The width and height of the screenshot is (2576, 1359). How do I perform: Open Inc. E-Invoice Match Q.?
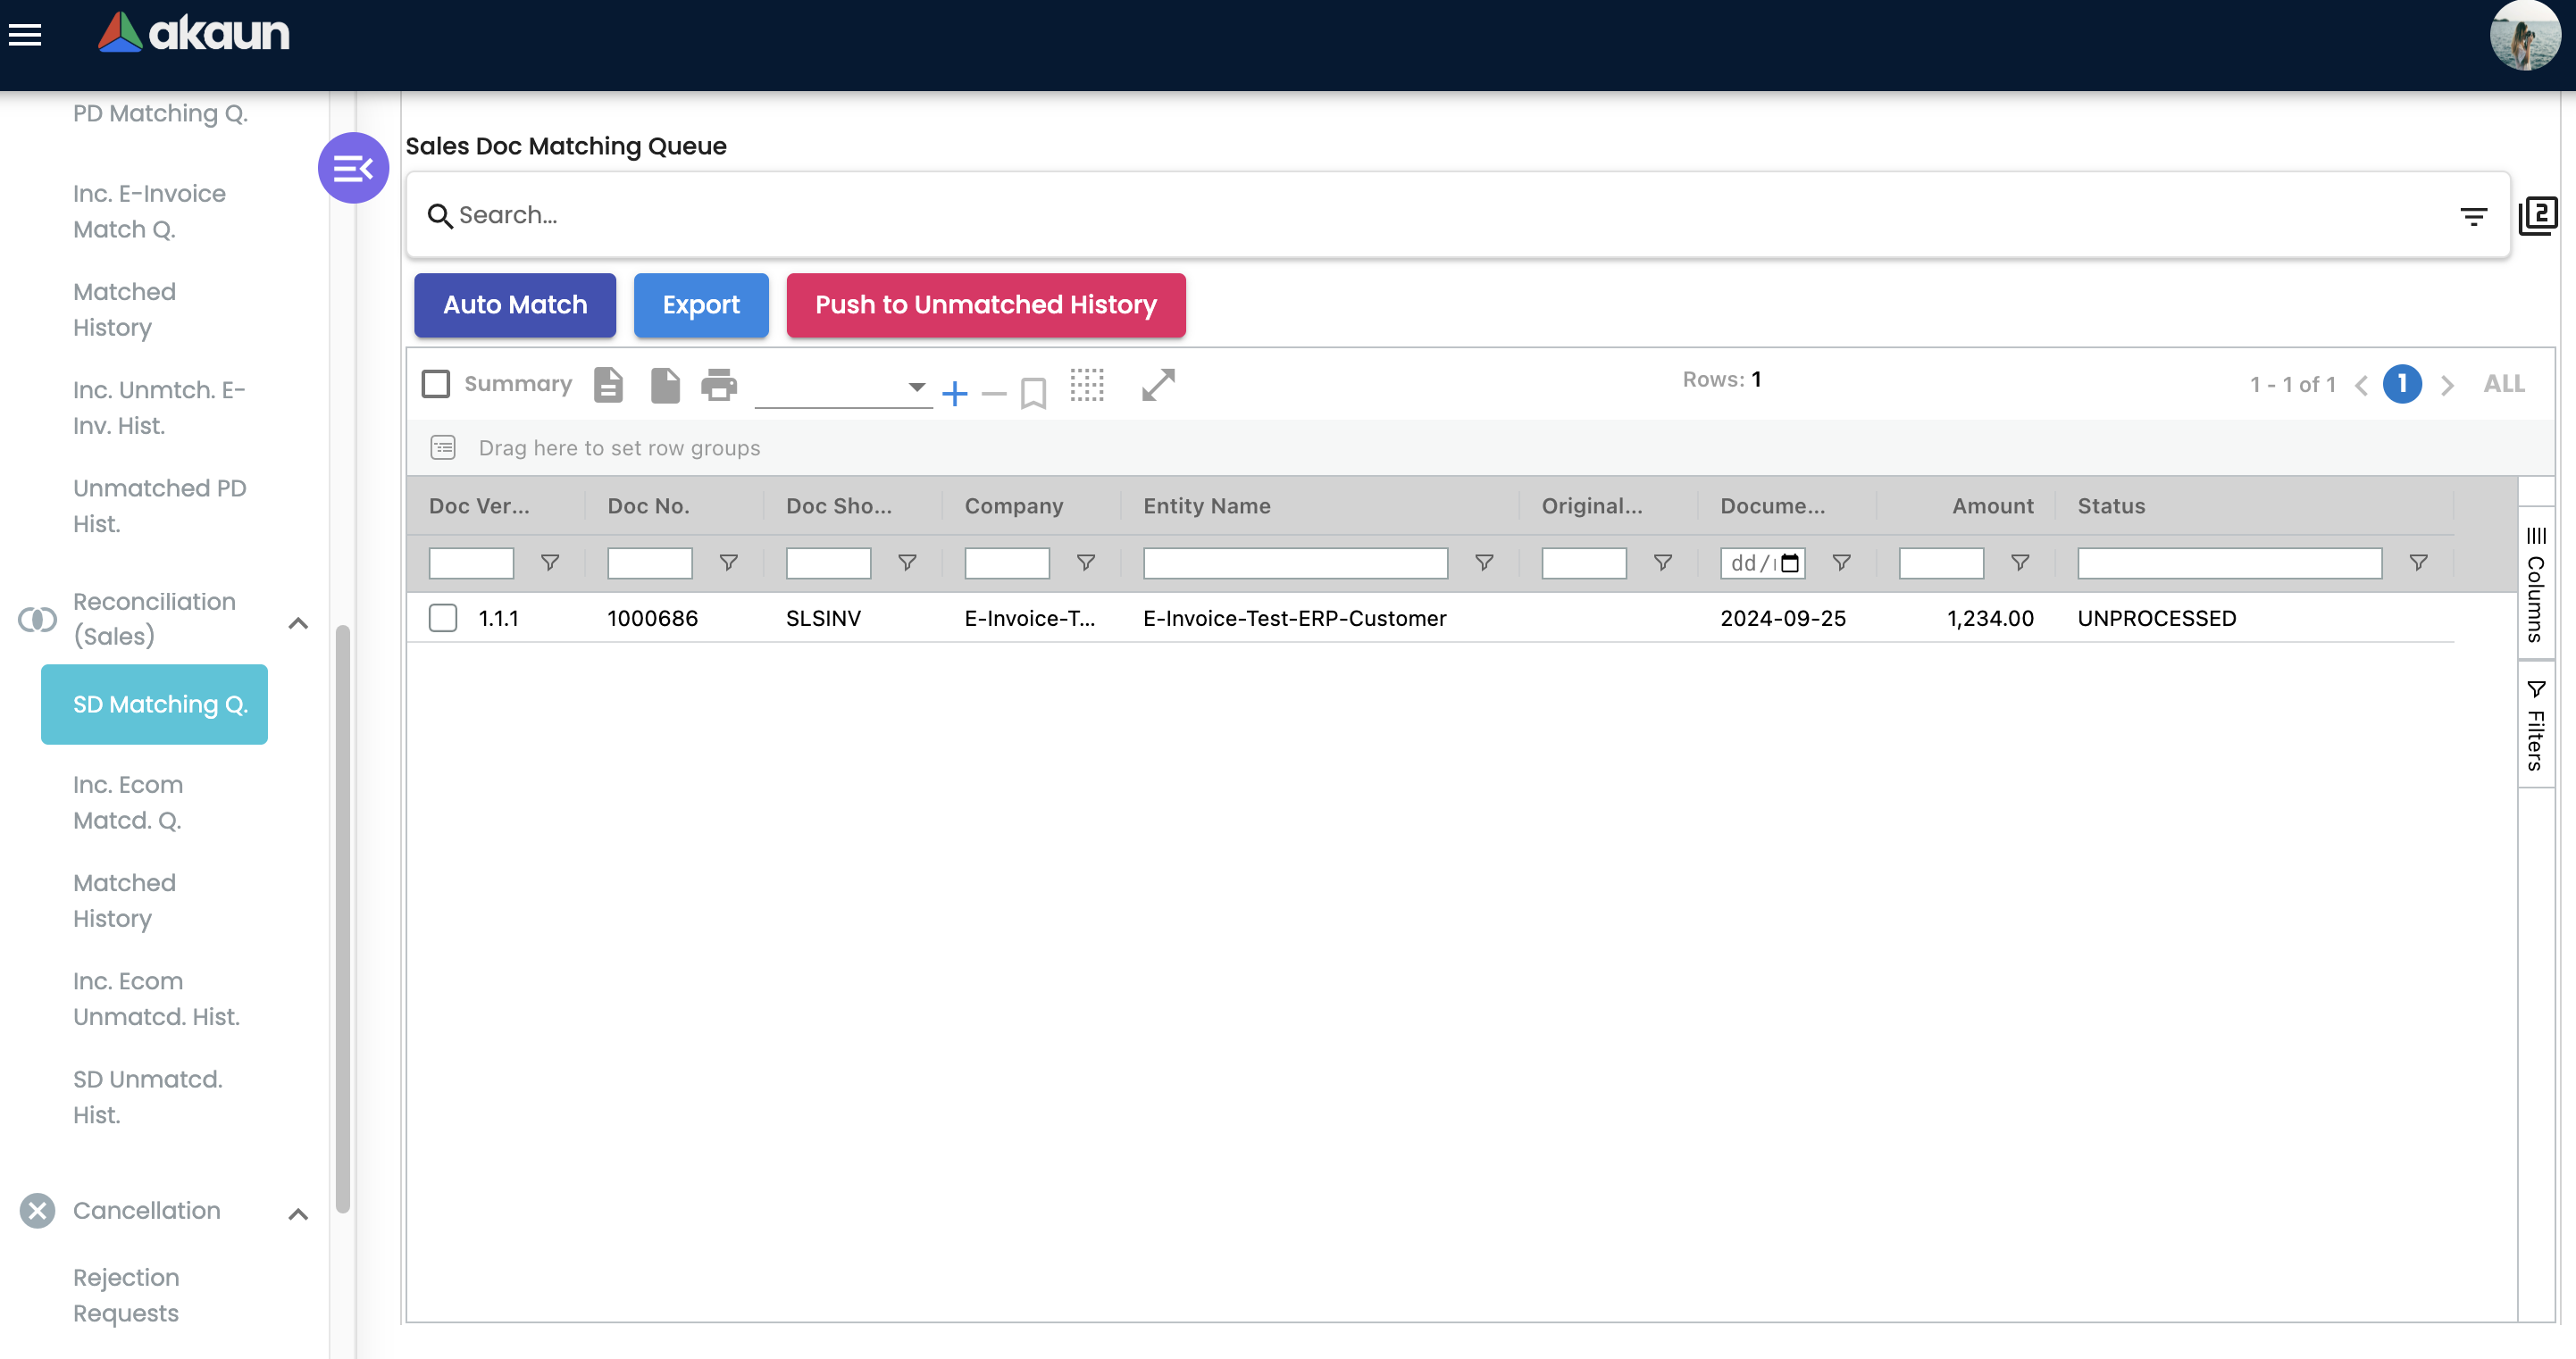[149, 211]
